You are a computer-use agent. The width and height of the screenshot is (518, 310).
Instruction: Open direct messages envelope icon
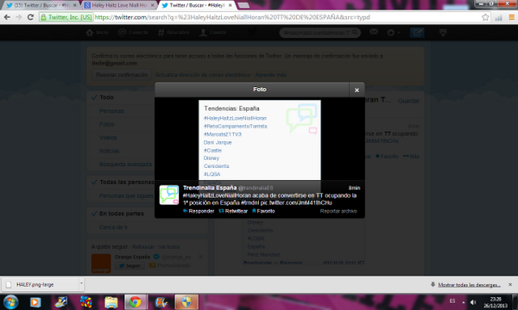click(374, 32)
